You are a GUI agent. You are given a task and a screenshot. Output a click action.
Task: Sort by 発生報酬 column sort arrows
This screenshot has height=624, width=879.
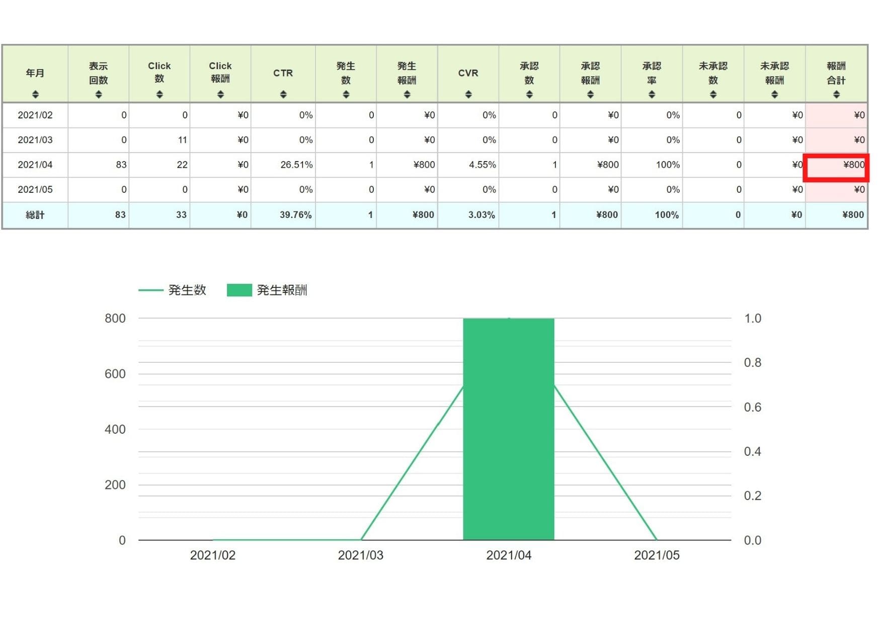(407, 94)
